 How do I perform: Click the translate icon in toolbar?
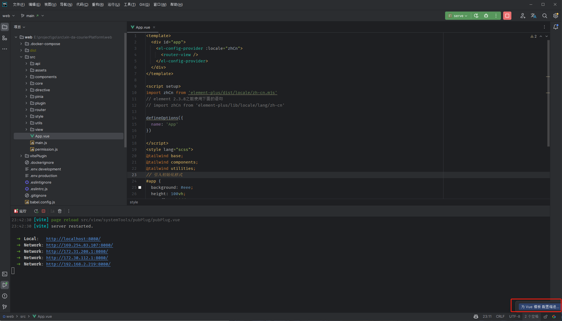pyautogui.click(x=534, y=16)
